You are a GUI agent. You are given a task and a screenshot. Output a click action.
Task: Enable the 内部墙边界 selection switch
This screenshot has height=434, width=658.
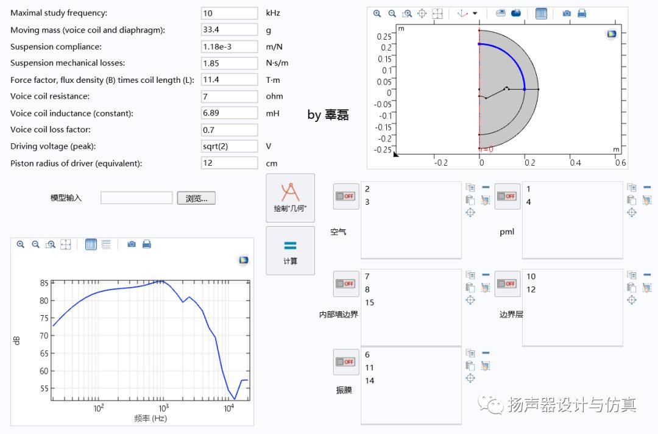point(346,283)
